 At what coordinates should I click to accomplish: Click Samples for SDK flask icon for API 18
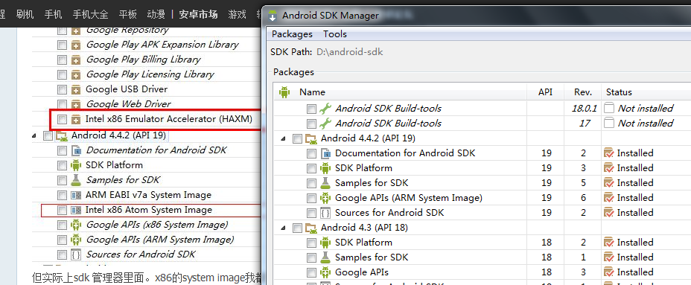325,257
